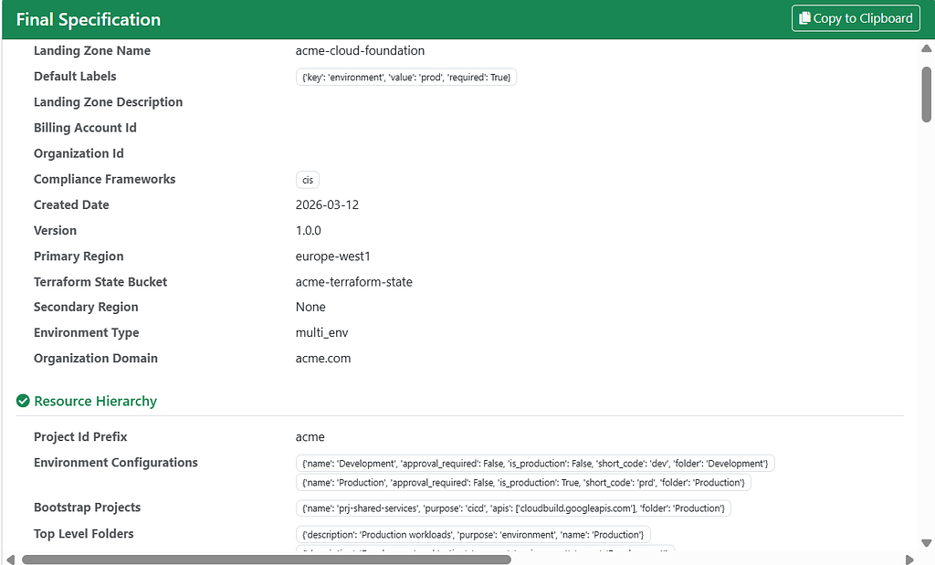Viewport: 935px width, 565px height.
Task: Click the horizontal scrollbar left arrow
Action: pos(10,560)
